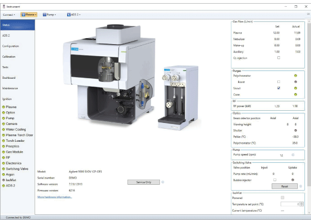Expand the Pump dropdown arrow
The image size is (311, 220).
[x=55, y=15]
